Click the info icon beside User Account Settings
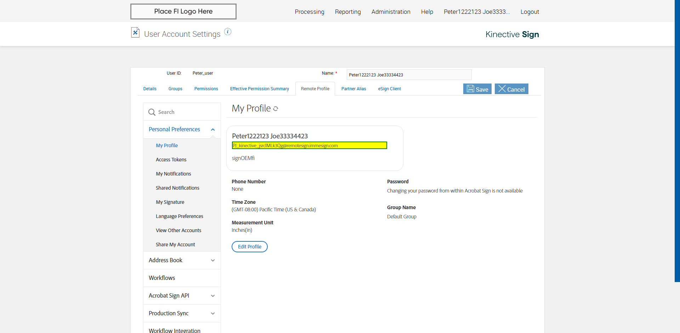680x333 pixels. 228,32
